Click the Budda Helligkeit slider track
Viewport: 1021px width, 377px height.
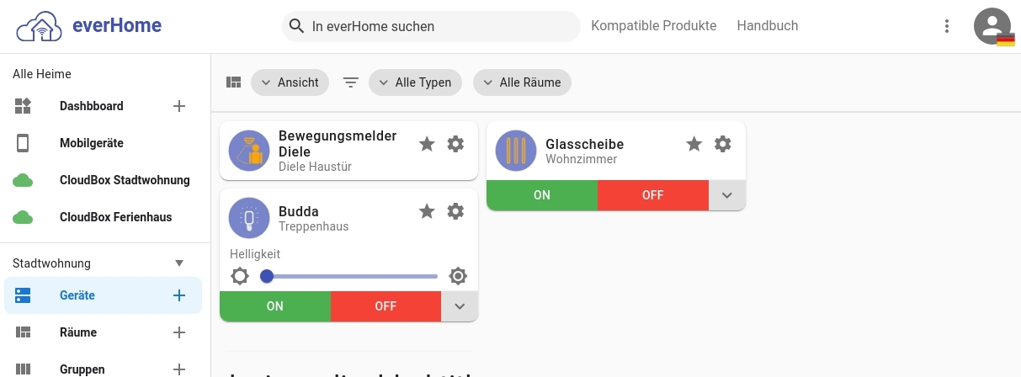tap(352, 276)
